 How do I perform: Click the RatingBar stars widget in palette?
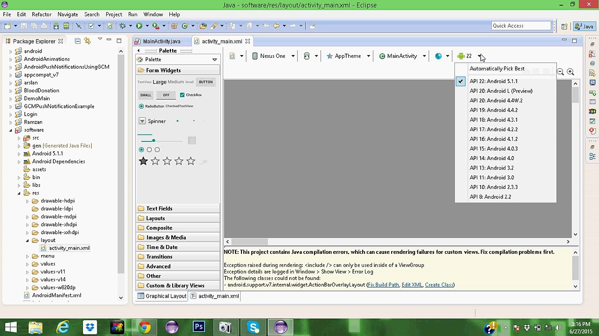point(167,161)
